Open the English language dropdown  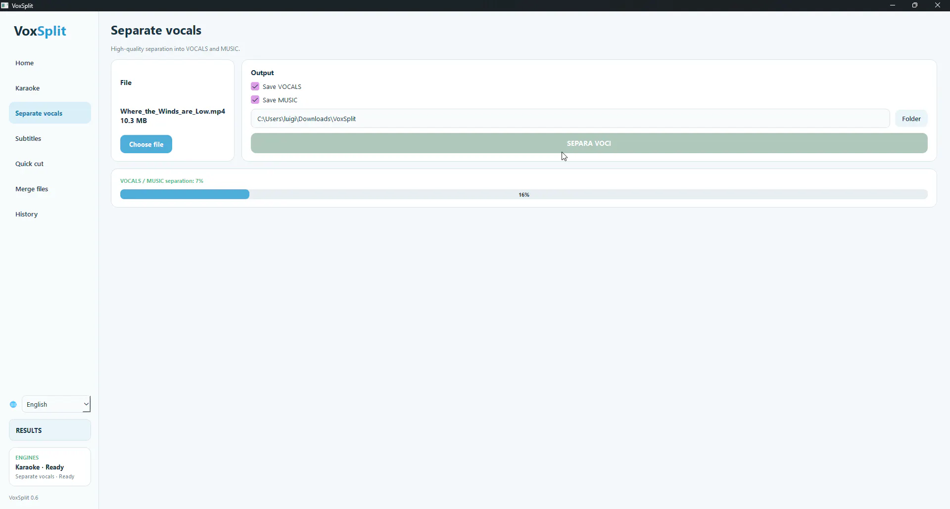tap(56, 404)
